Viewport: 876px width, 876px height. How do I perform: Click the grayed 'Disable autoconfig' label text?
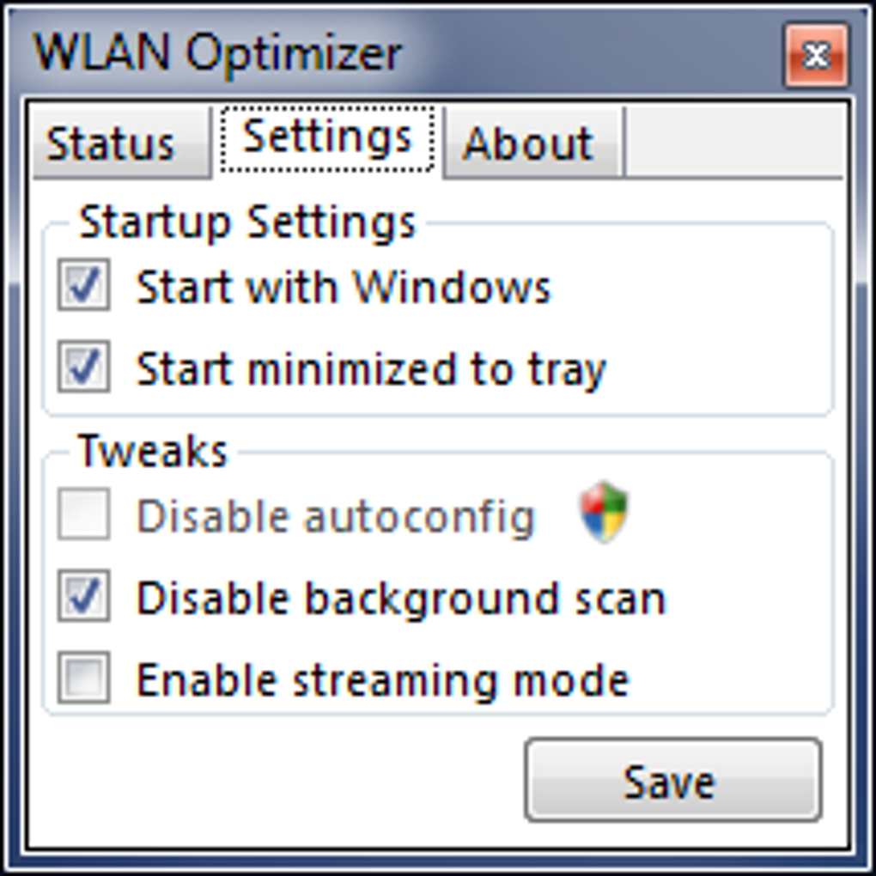(x=337, y=517)
